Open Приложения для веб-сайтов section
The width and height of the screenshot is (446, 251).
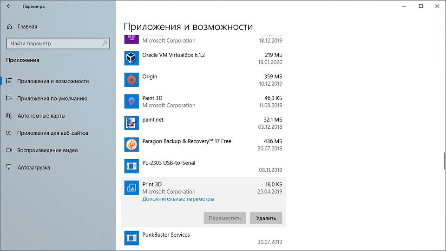(52, 133)
